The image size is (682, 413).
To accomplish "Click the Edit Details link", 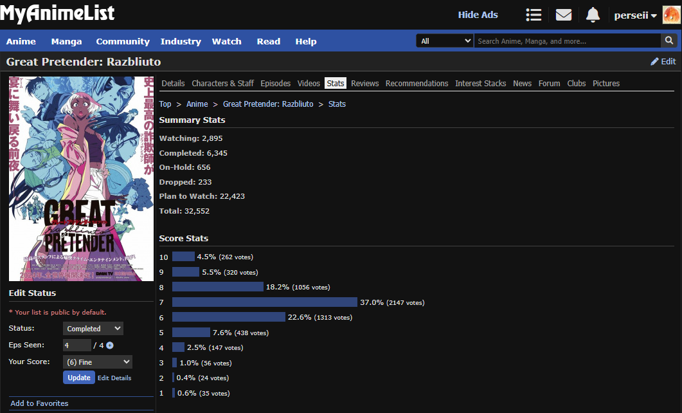I will pos(114,378).
